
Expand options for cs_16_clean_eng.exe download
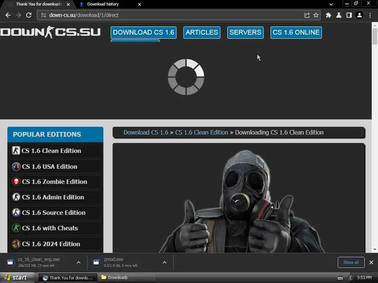point(79,262)
